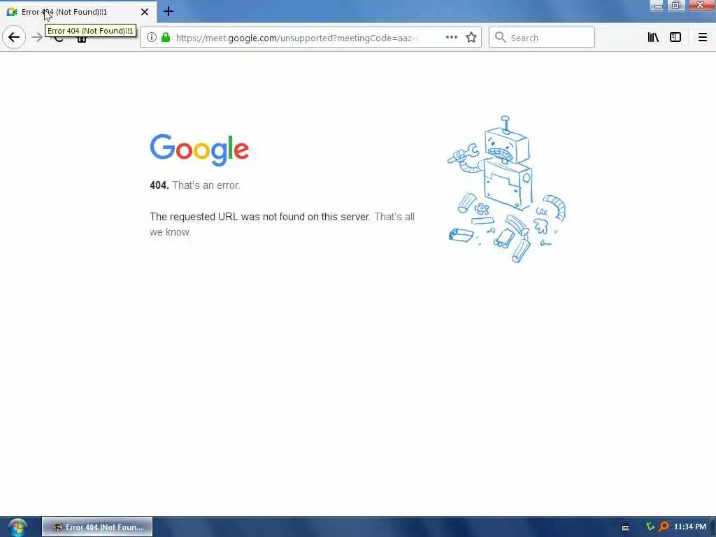Open page actions three-dot menu
The image size is (716, 537).
pyautogui.click(x=452, y=38)
